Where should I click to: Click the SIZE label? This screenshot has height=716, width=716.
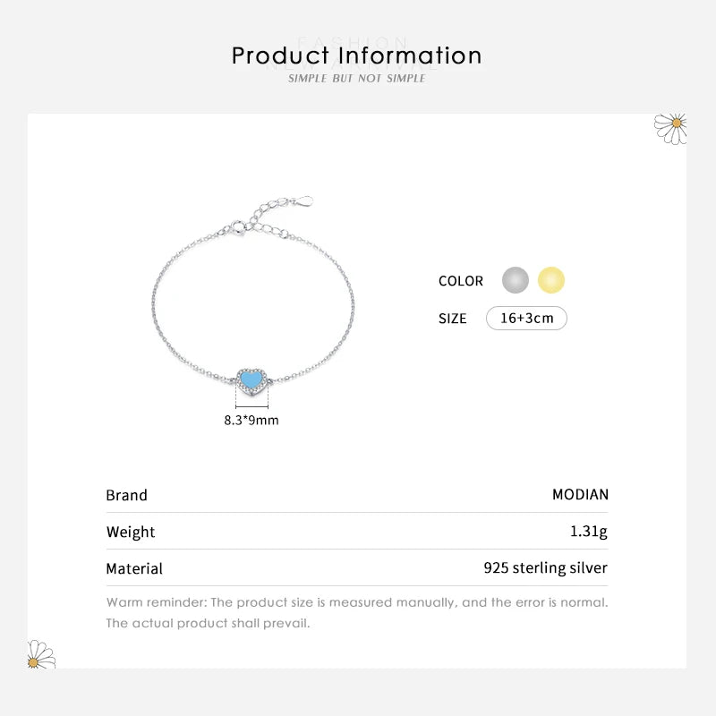tap(453, 319)
